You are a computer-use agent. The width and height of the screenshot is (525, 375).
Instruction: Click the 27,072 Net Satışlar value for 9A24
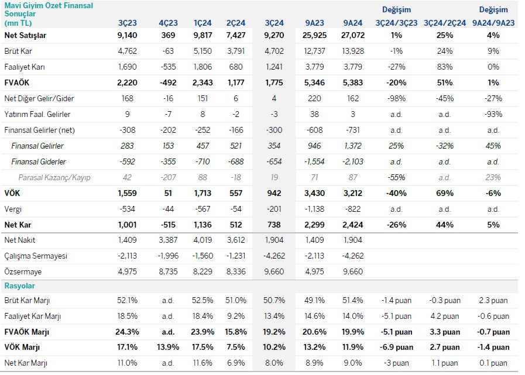tap(352, 35)
